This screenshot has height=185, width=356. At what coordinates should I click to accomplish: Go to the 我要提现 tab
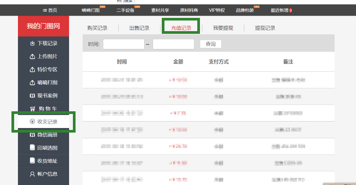[x=223, y=28]
